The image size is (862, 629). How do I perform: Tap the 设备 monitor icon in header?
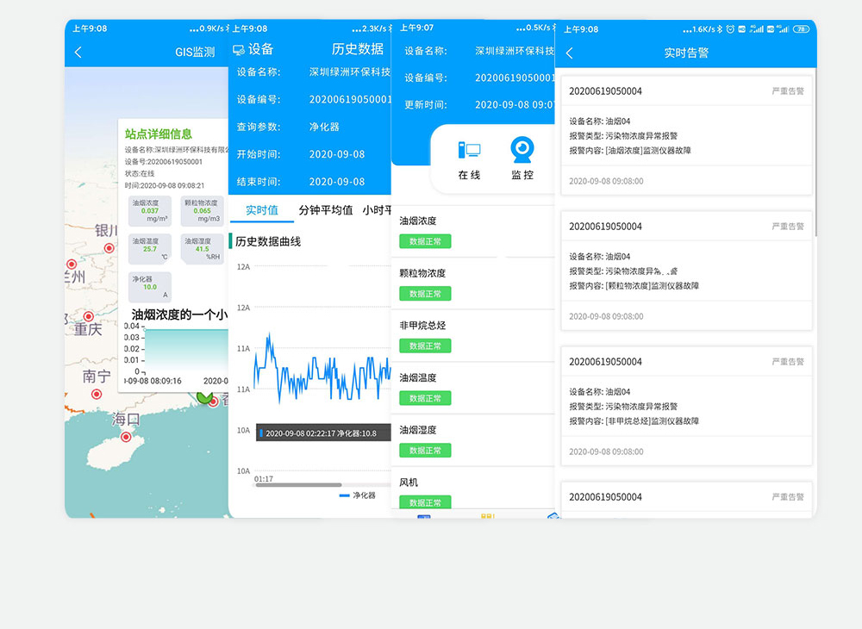click(238, 50)
